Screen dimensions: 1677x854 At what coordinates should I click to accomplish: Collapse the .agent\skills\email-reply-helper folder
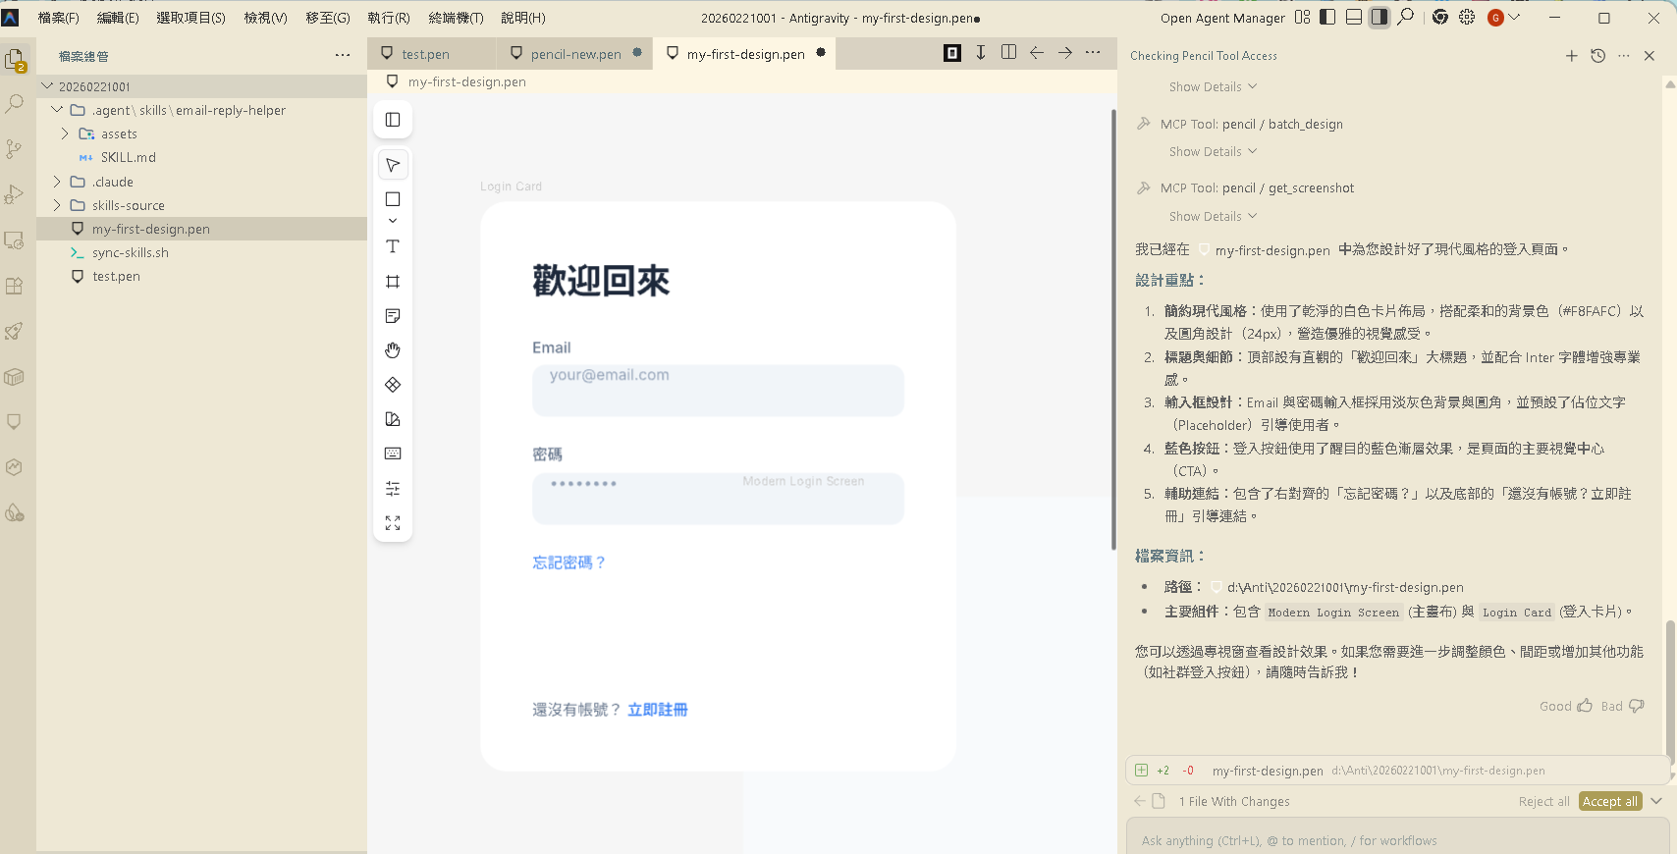click(57, 110)
